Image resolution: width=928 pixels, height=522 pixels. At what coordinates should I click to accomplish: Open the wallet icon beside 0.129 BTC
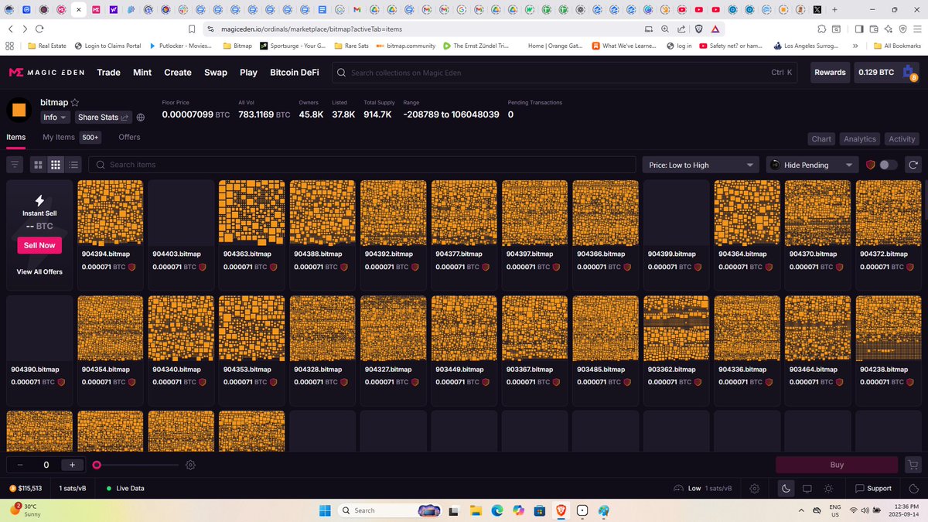tap(909, 73)
